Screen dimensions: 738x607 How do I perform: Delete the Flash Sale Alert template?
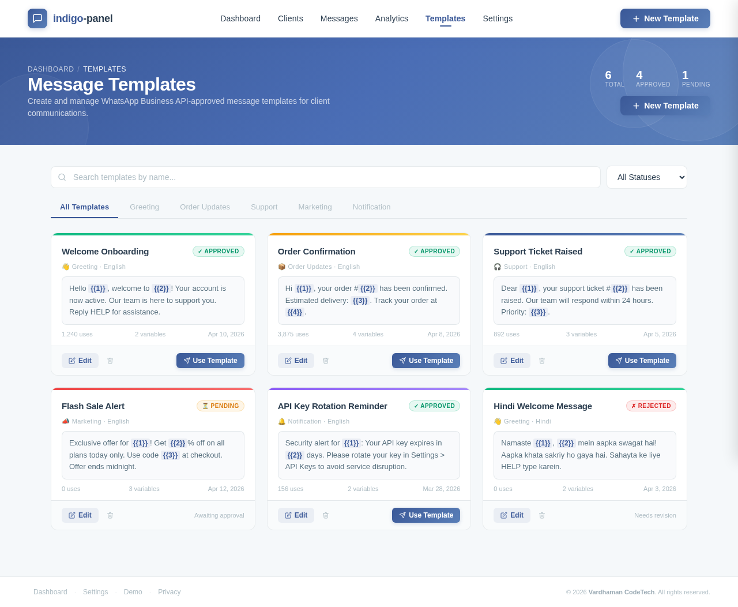click(110, 515)
